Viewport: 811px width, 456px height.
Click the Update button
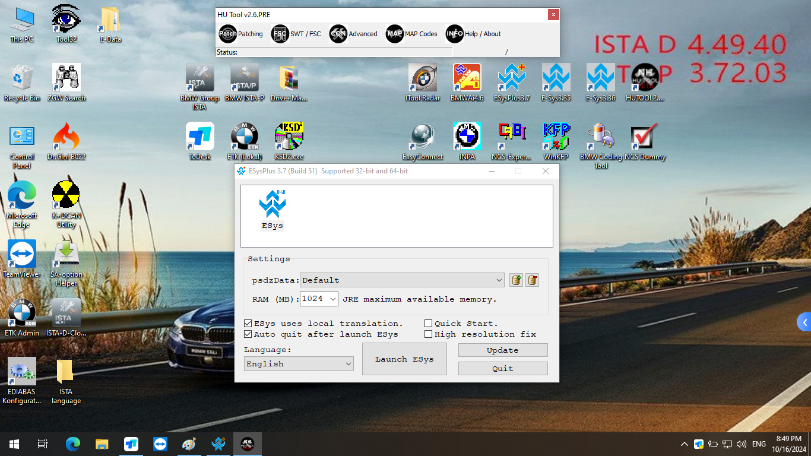503,350
